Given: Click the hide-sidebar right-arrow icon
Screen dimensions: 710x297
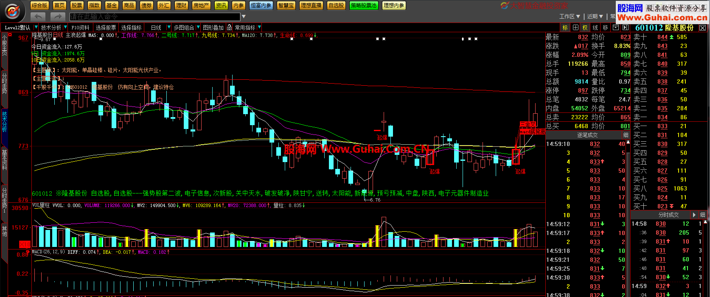Looking at the screenshot, I should (x=626, y=28).
